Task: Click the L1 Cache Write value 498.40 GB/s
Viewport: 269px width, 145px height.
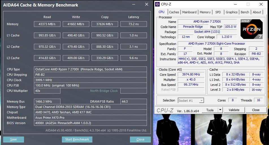Action: [x=76, y=35]
